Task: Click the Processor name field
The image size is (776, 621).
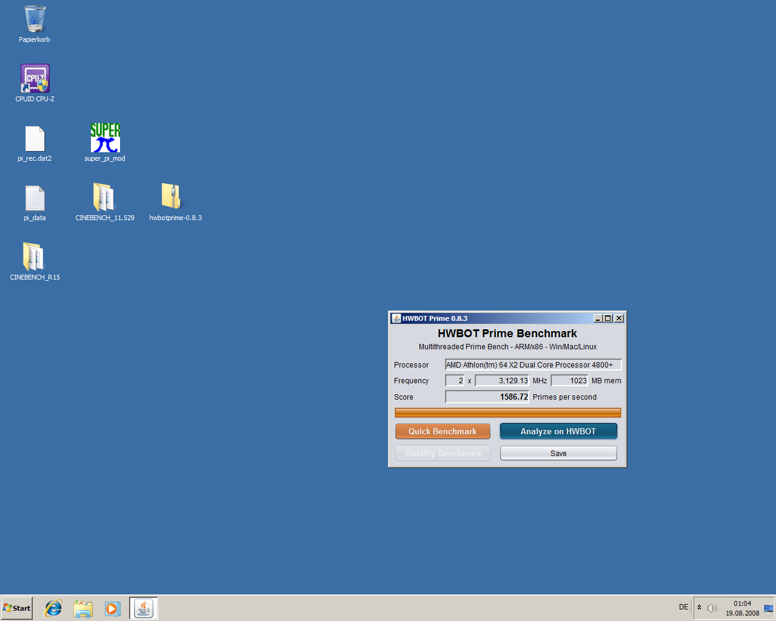Action: [x=533, y=364]
